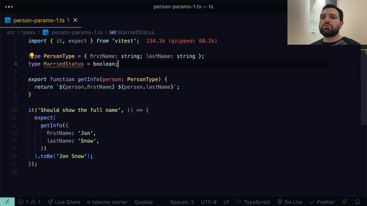
Task: Open the notifications bell
Action: pos(357,202)
